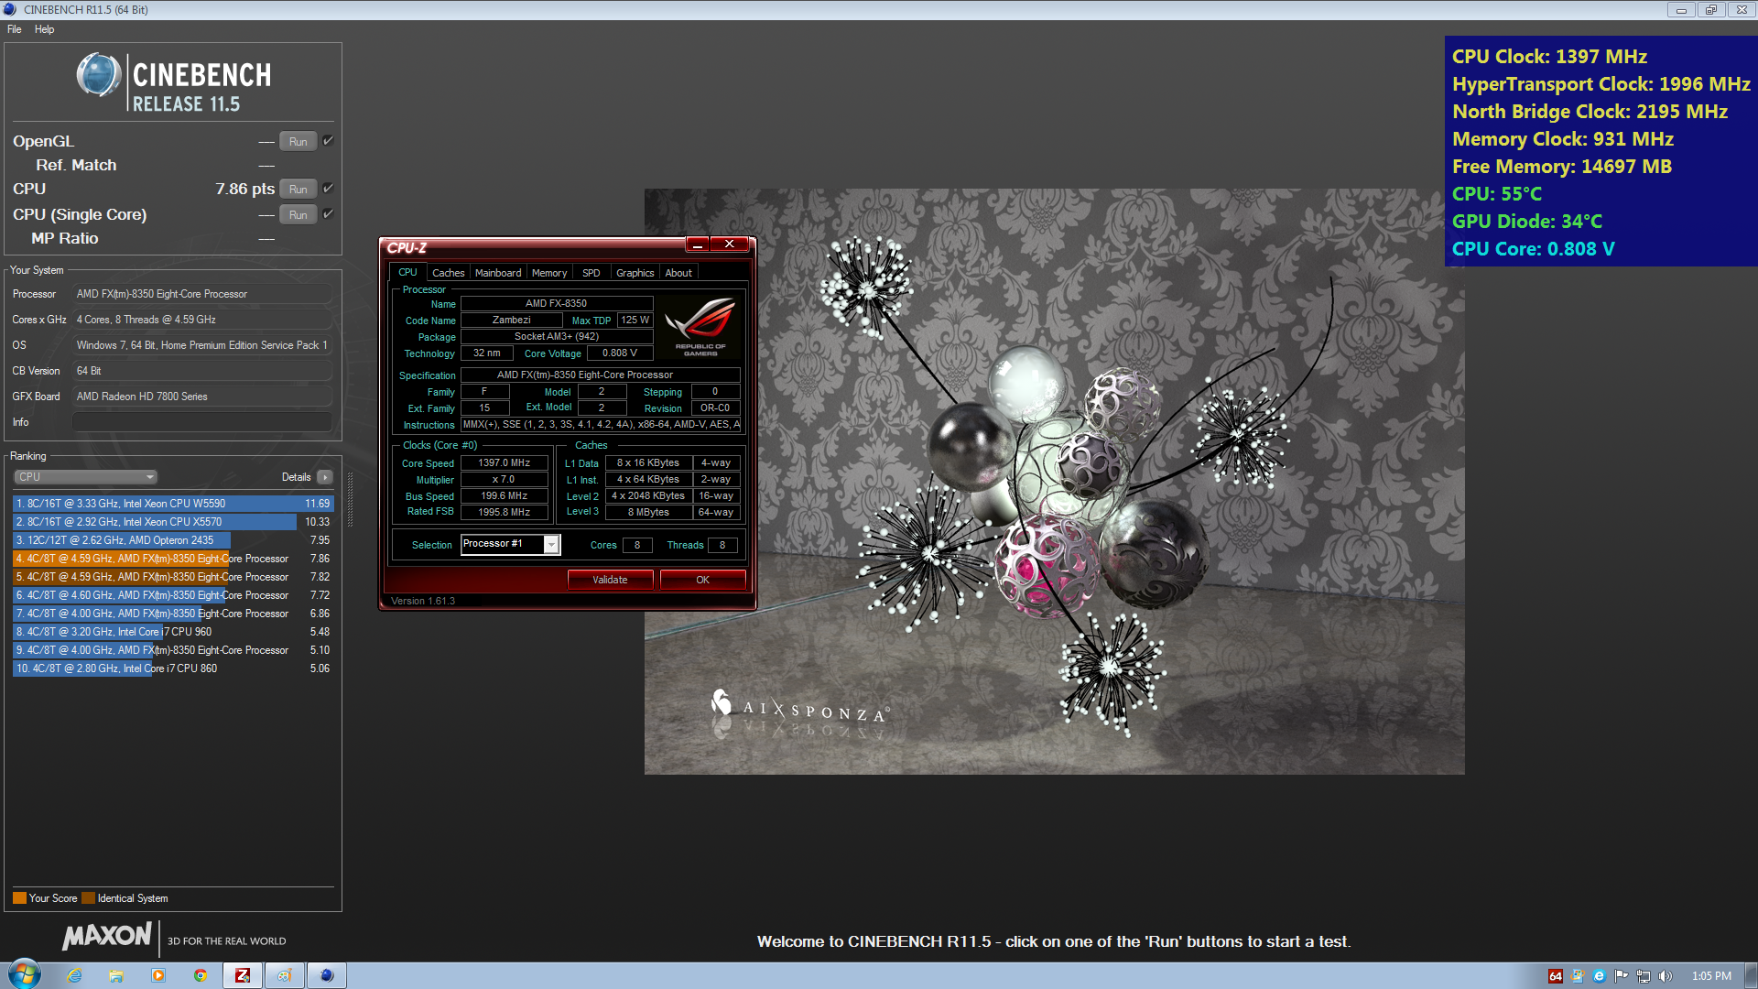Run the CPU (Single Core) benchmark

click(x=298, y=215)
